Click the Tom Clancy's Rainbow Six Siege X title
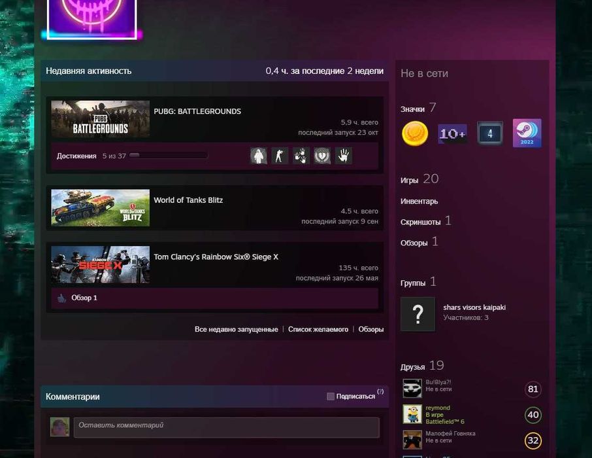The width and height of the screenshot is (592, 458). tap(216, 256)
